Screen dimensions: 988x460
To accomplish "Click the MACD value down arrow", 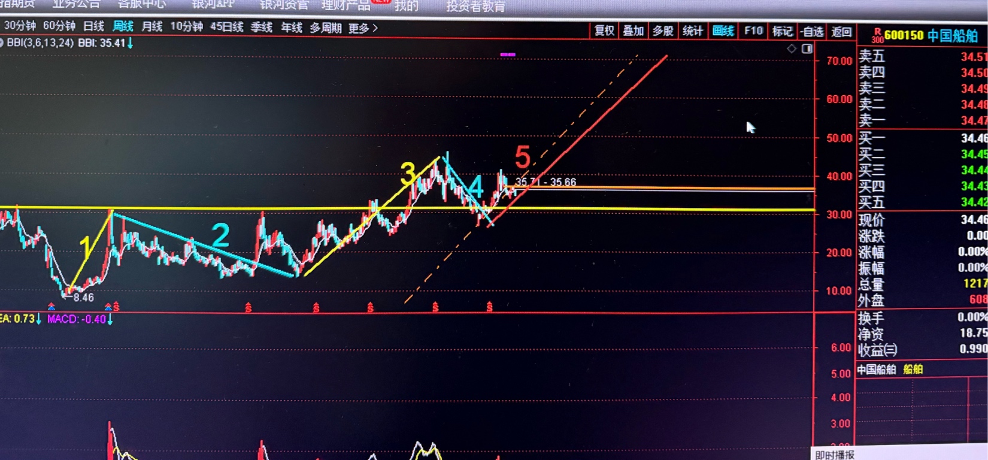I will (x=110, y=319).
